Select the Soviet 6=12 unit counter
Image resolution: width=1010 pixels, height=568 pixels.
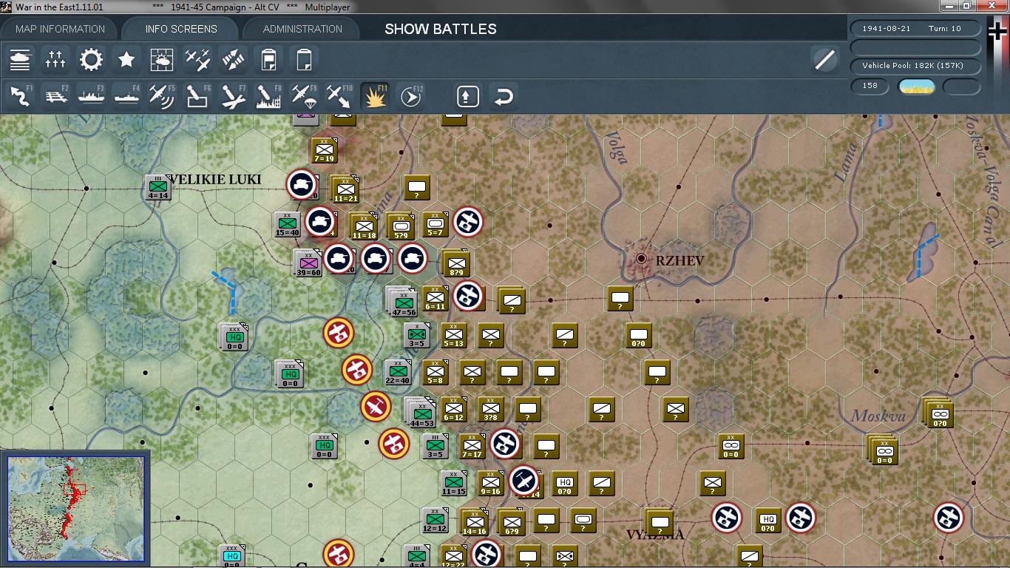[x=453, y=410]
